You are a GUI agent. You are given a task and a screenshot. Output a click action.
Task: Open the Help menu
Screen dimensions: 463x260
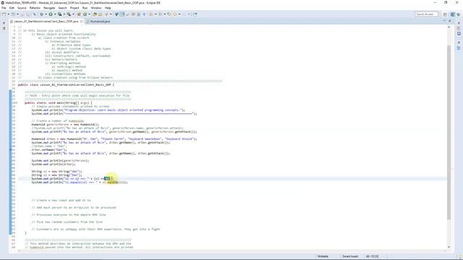[x=108, y=8]
